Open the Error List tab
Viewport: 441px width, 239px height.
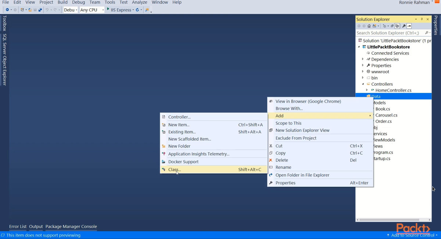[18, 226]
